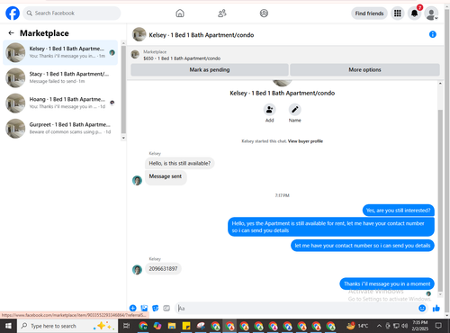Click the chat messages scrollbar

click(440, 201)
